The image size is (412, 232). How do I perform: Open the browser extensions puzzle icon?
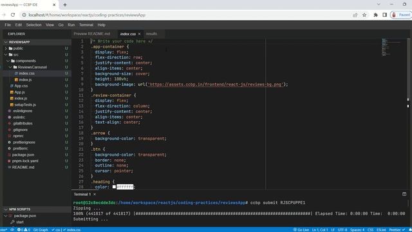[x=375, y=15]
